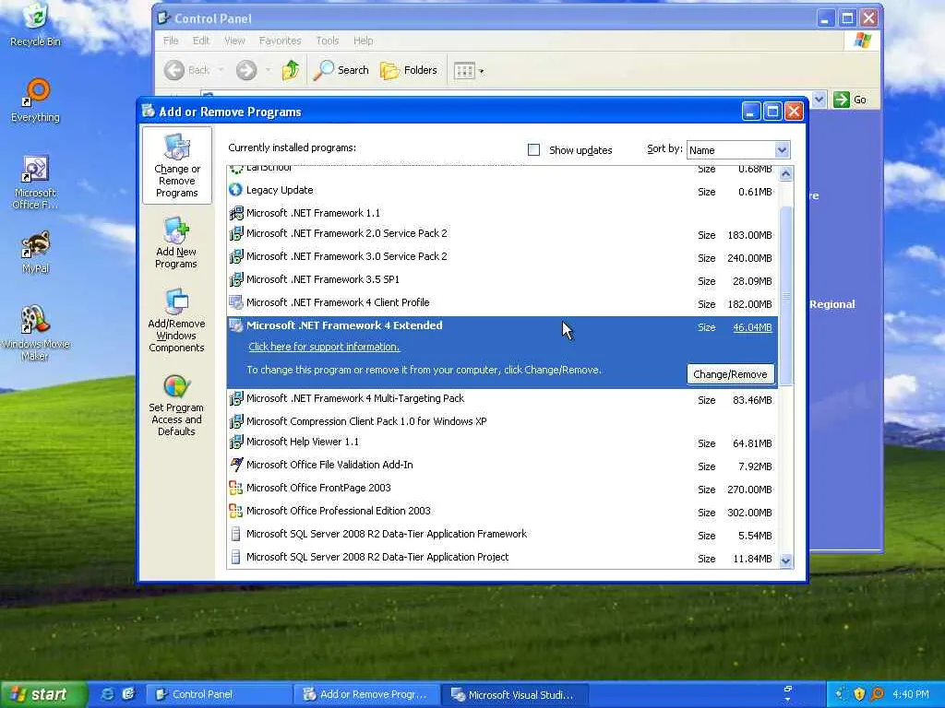Click the 46.04MB size link
945x708 pixels.
(x=752, y=327)
